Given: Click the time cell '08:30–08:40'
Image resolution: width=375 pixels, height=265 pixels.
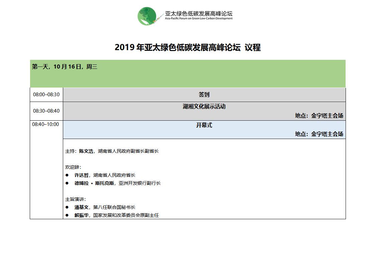Looking at the screenshot, I should [x=46, y=111].
